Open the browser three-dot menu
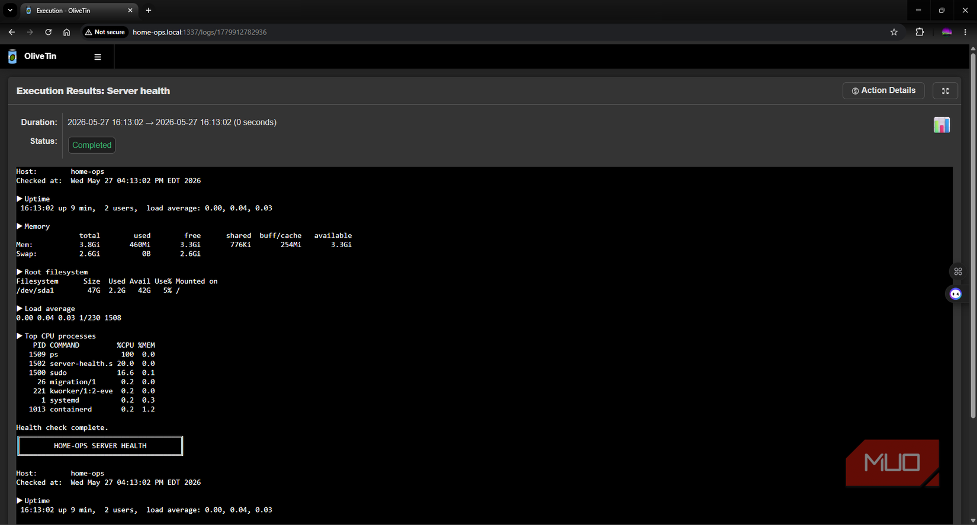This screenshot has width=977, height=525. coord(965,32)
